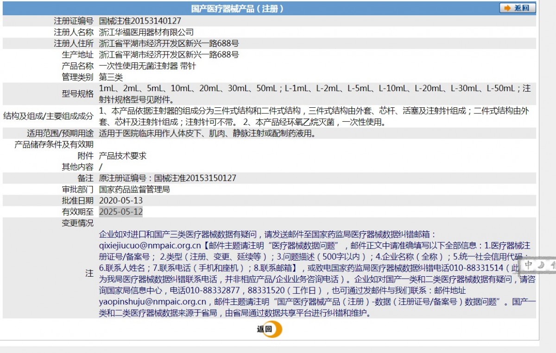Click the 有效期至 field label
The image size is (556, 353).
(x=77, y=212)
